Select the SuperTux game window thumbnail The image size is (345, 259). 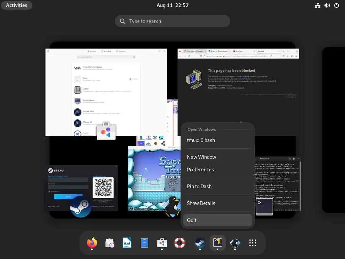tap(154, 179)
